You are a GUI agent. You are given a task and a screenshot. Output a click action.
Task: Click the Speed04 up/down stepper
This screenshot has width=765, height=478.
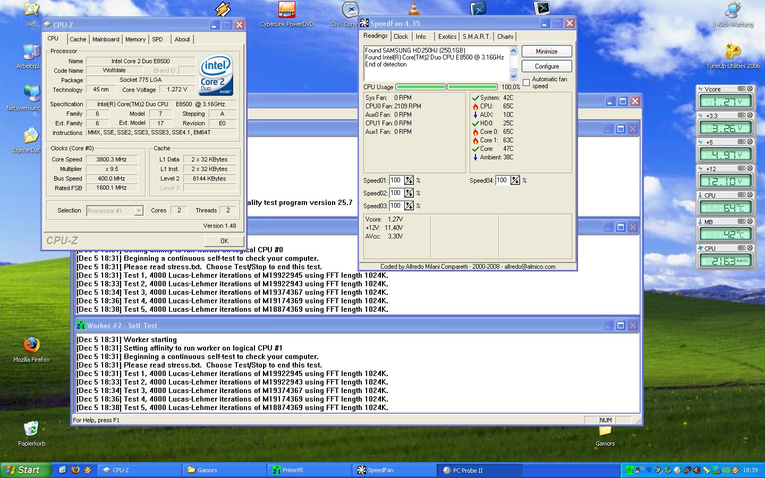pyautogui.click(x=515, y=181)
